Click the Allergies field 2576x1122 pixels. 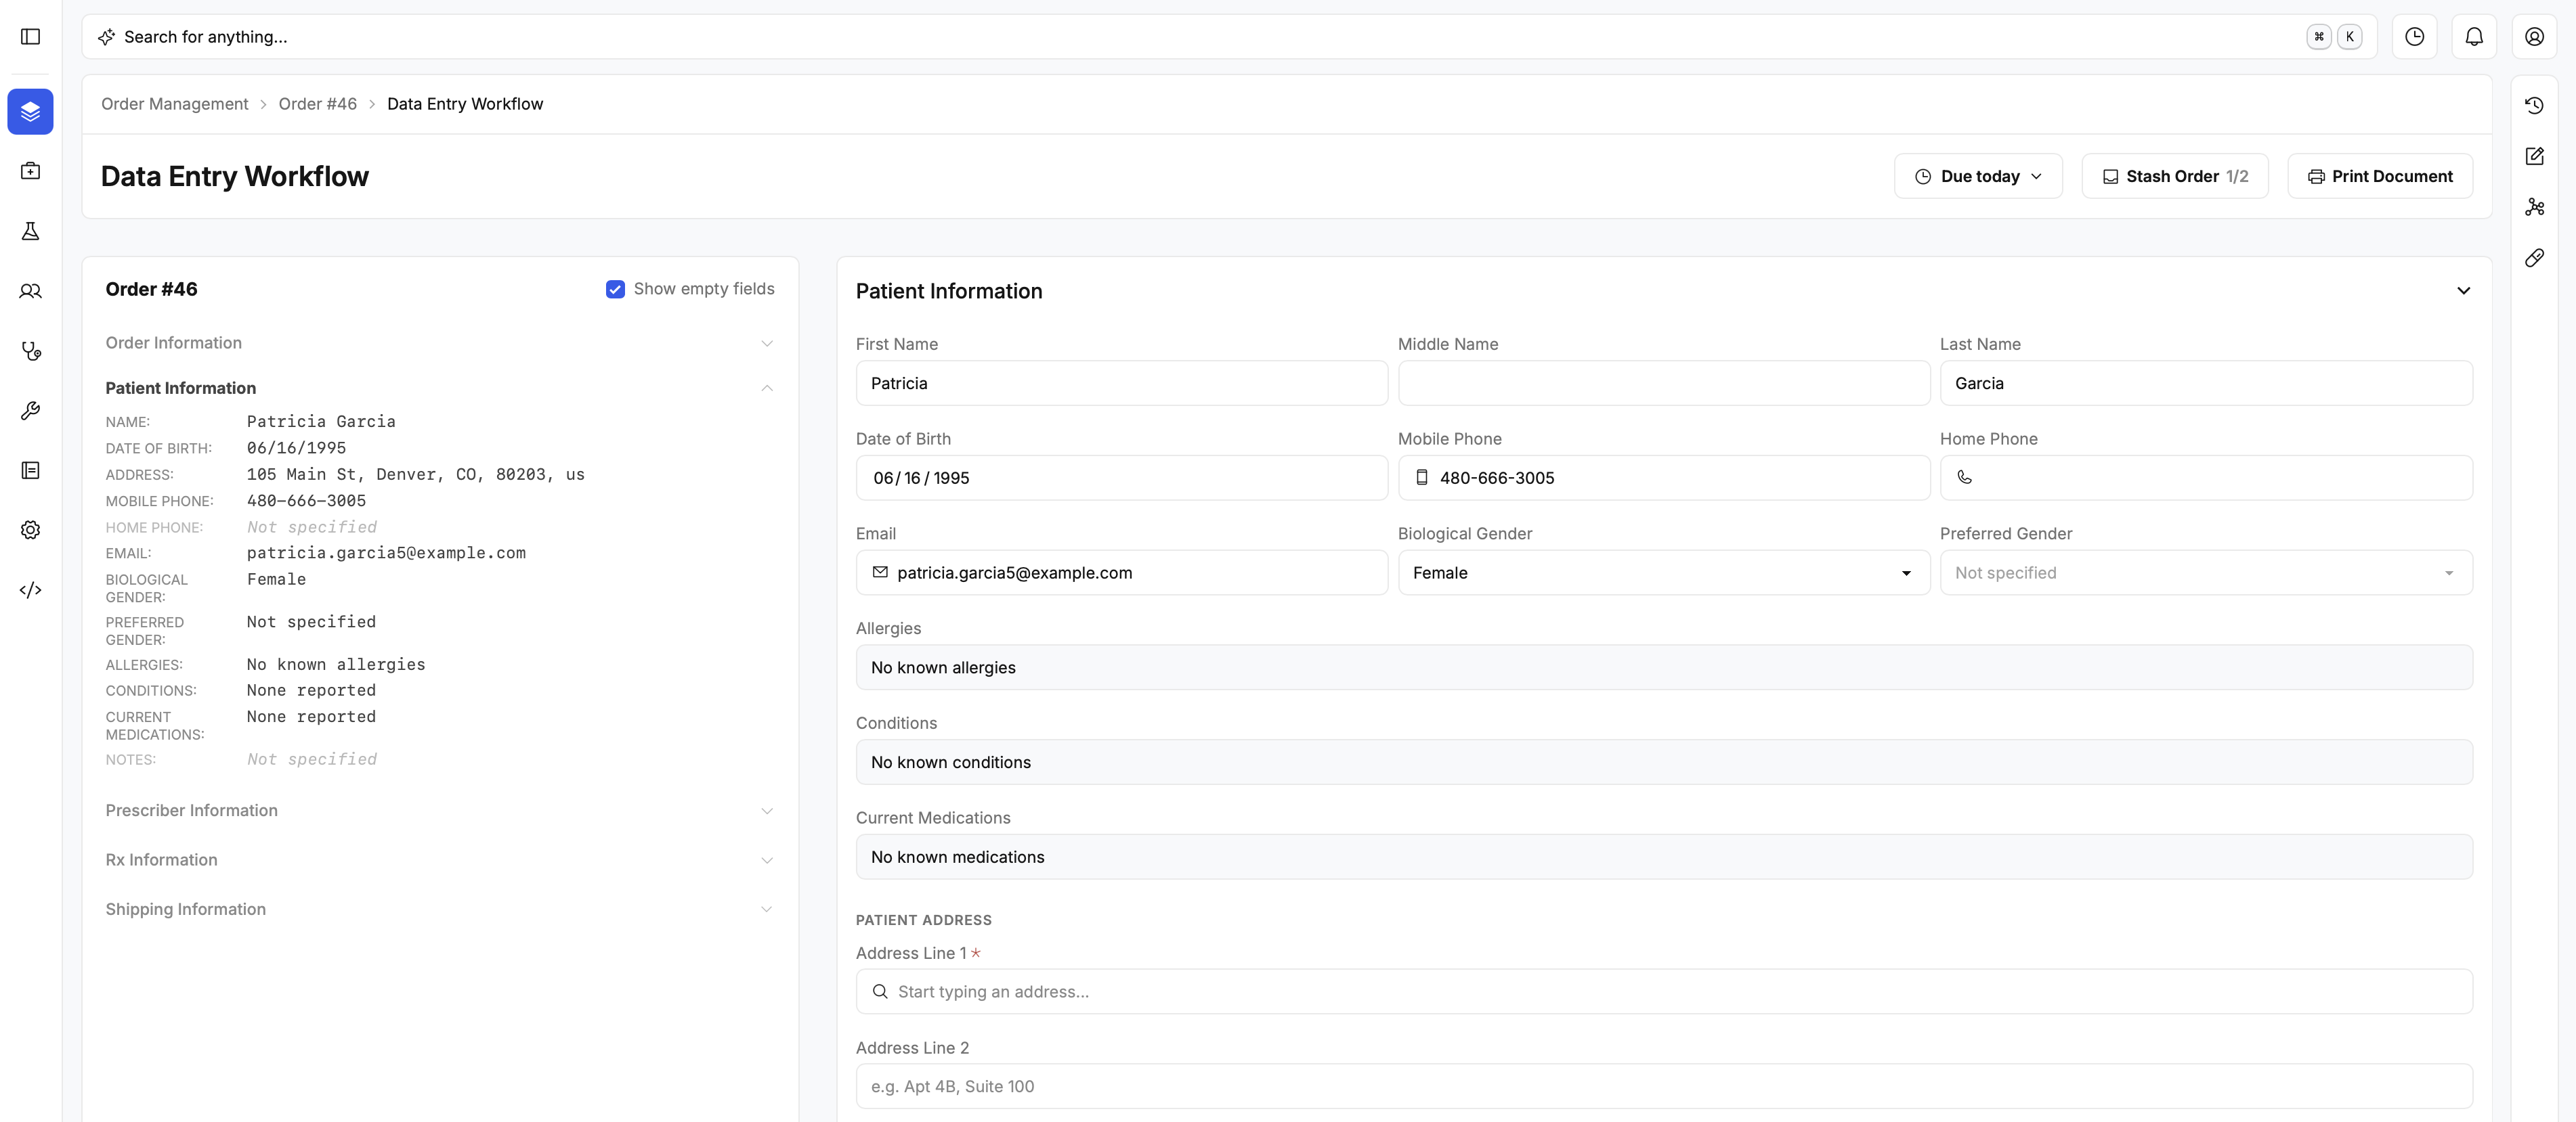click(x=1664, y=667)
